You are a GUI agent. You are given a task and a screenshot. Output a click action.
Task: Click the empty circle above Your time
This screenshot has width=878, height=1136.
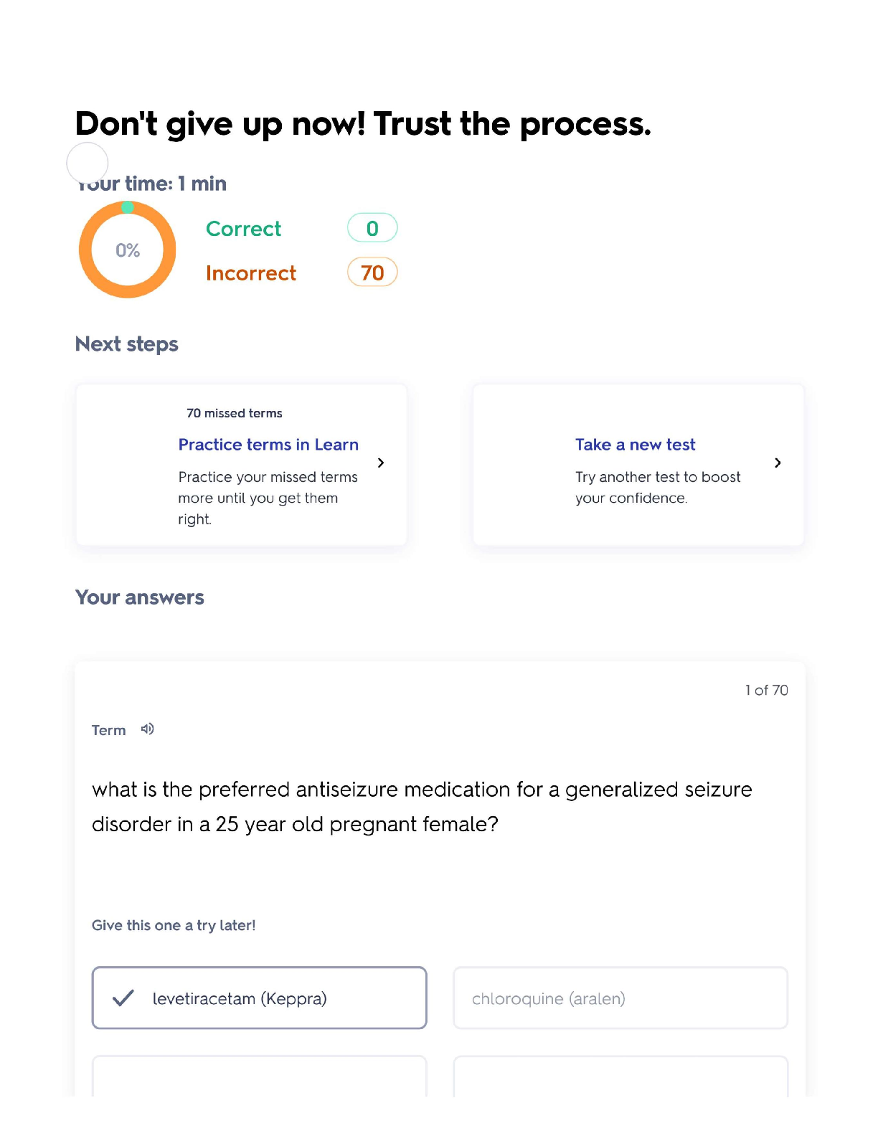click(x=87, y=163)
